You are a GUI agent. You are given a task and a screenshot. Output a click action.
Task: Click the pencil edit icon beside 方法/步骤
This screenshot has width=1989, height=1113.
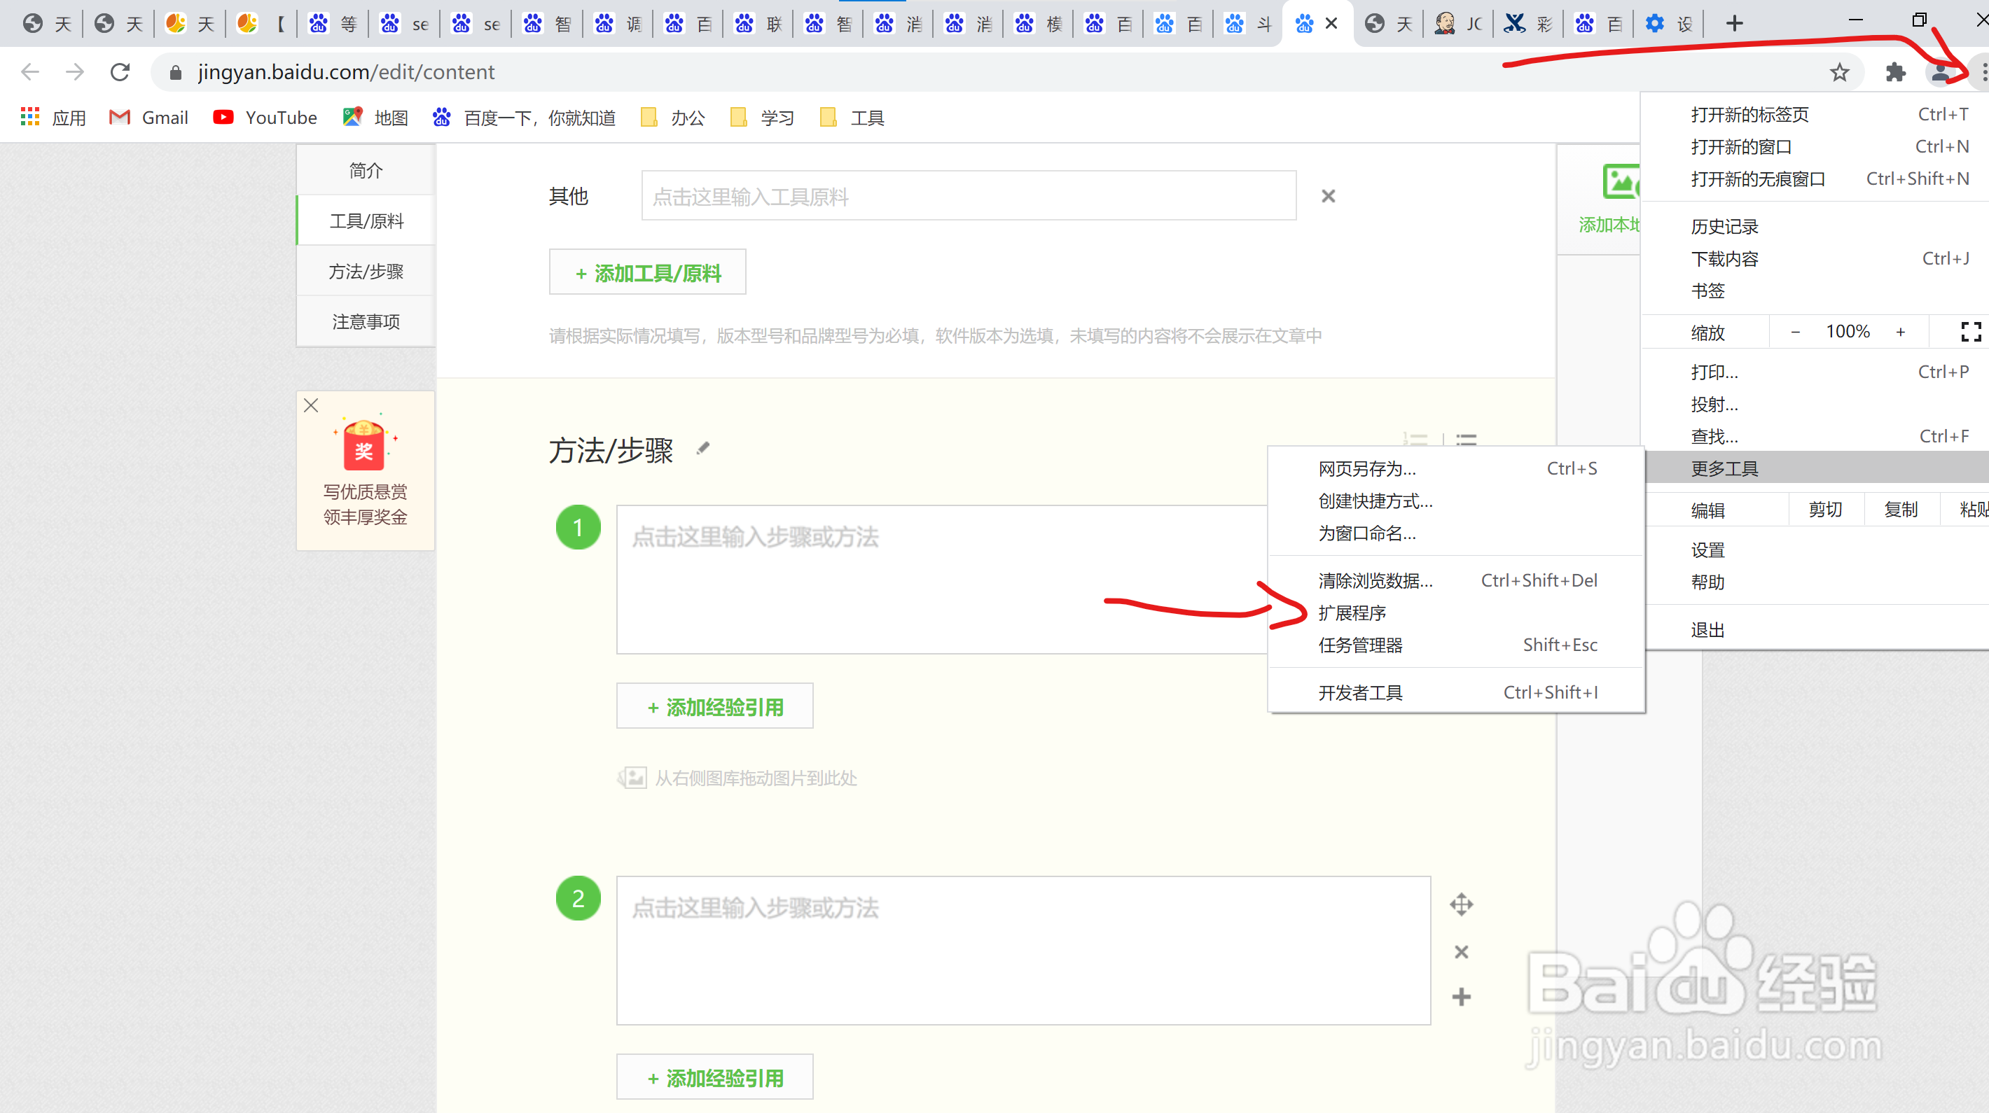point(702,449)
